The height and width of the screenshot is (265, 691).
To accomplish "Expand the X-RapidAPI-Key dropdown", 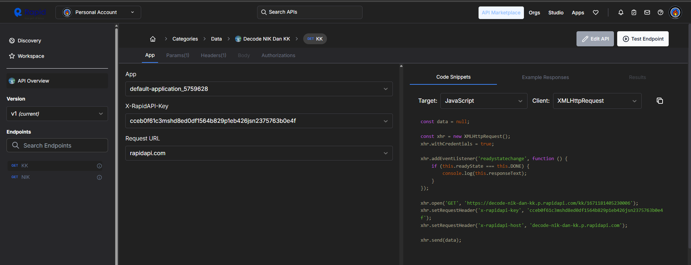I will click(x=259, y=121).
